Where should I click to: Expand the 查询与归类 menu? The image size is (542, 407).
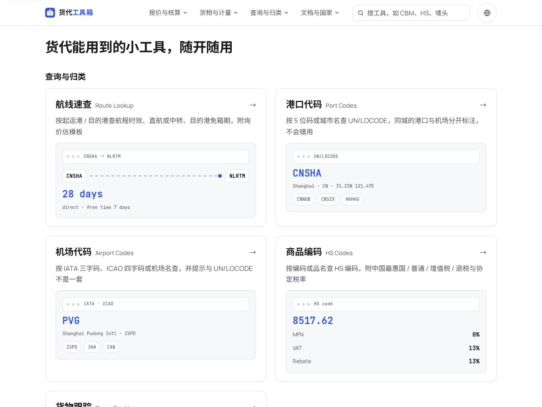[269, 13]
